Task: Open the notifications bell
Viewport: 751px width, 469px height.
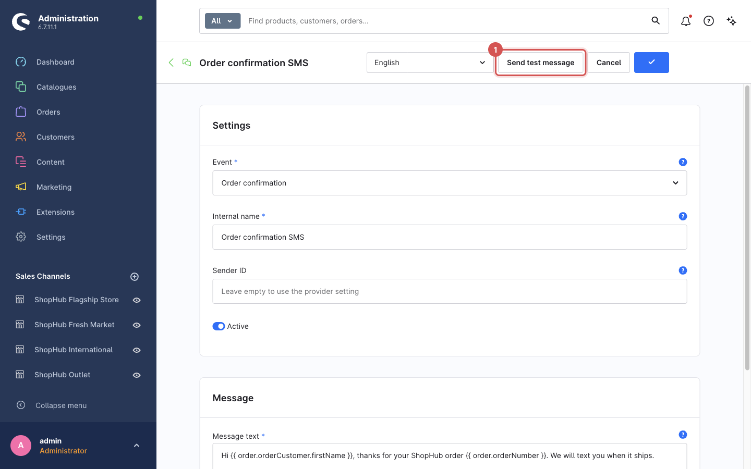Action: coord(686,21)
